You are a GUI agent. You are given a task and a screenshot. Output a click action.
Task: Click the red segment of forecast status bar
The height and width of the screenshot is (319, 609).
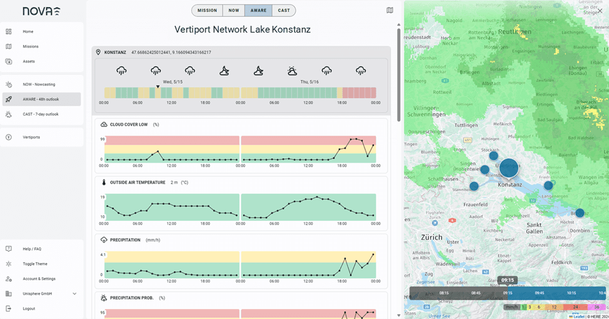360,93
